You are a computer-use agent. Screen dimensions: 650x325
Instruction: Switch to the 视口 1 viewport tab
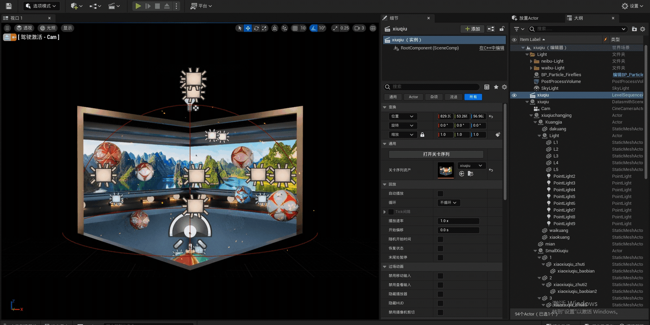point(16,18)
